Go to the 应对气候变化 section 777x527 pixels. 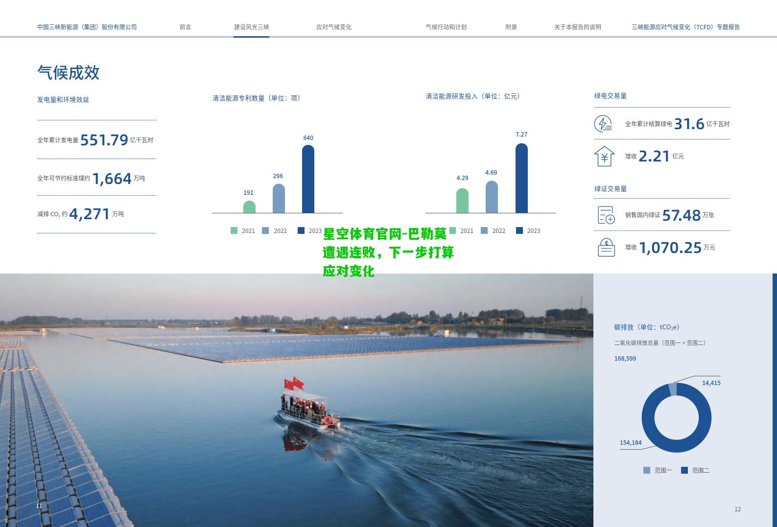tap(333, 27)
